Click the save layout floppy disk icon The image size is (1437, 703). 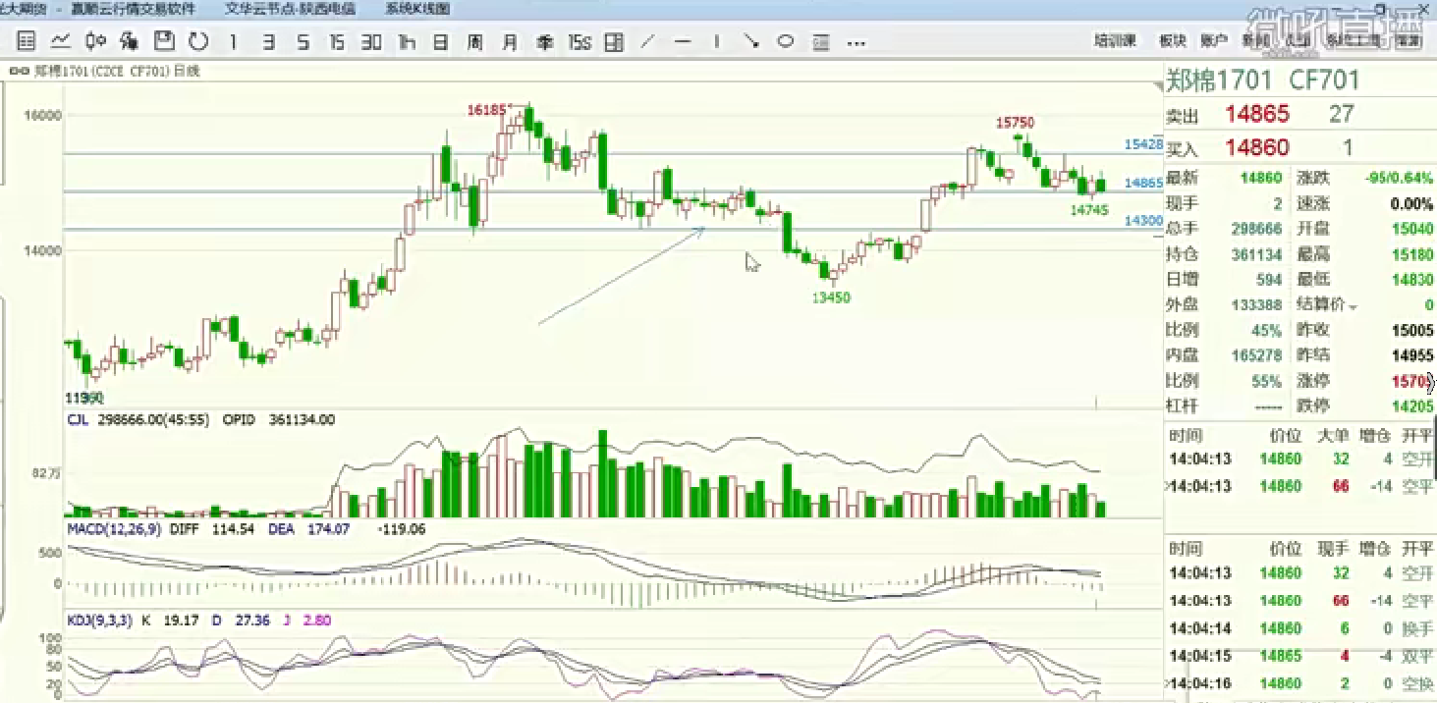(164, 41)
